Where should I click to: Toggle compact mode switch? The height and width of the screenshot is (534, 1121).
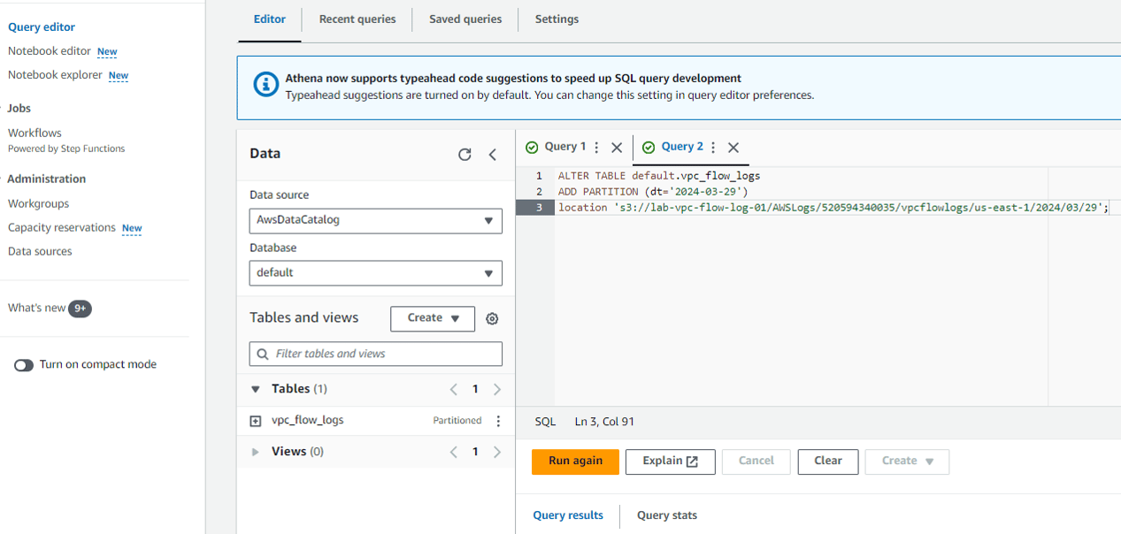24,365
